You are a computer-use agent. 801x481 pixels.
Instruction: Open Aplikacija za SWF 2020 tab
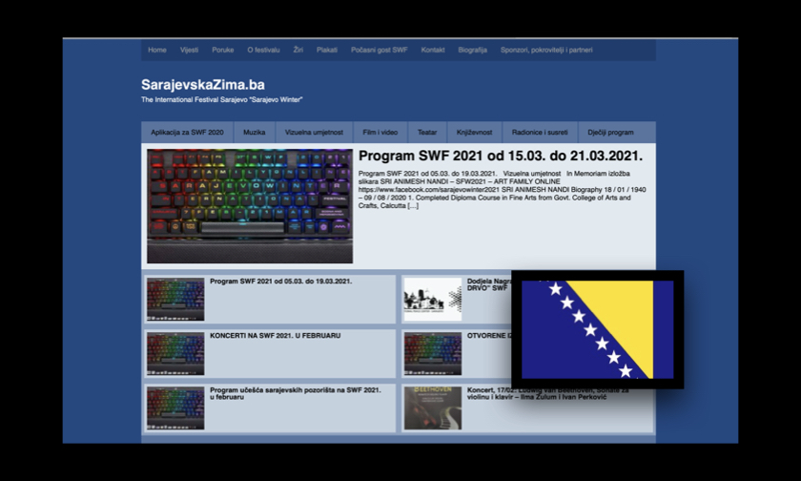[187, 133]
